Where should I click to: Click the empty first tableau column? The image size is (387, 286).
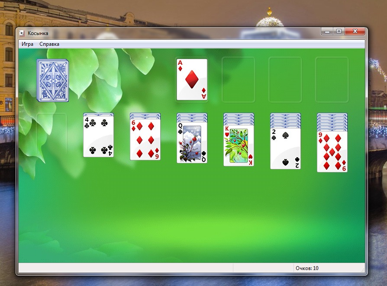52,135
